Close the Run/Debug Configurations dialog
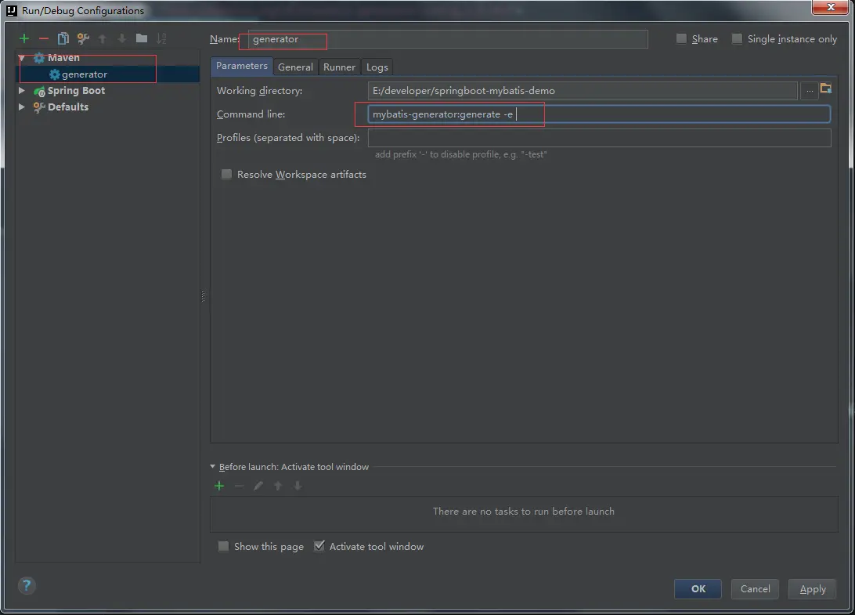This screenshot has width=855, height=615. point(830,7)
